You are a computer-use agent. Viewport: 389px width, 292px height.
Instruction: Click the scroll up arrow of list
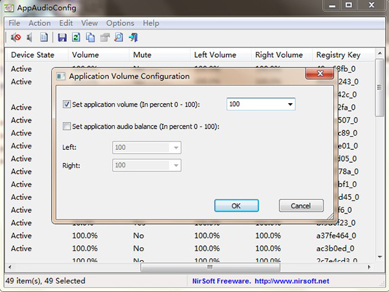coord(379,53)
